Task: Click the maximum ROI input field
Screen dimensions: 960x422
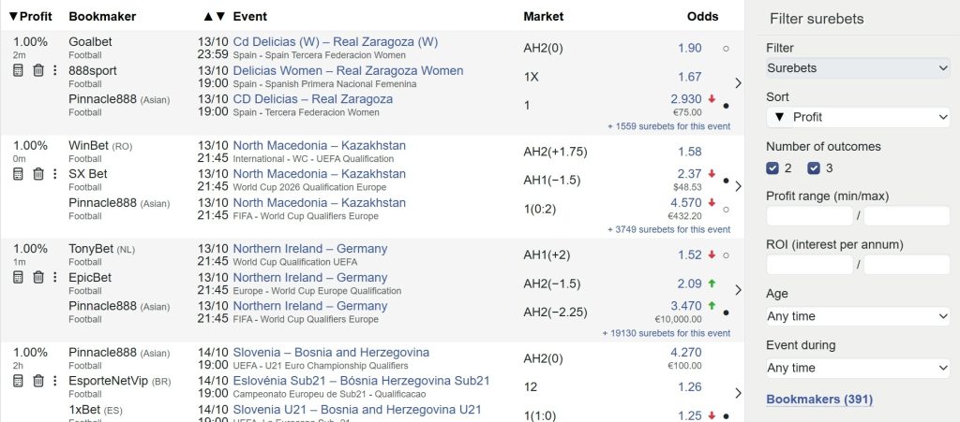Action: point(907,266)
